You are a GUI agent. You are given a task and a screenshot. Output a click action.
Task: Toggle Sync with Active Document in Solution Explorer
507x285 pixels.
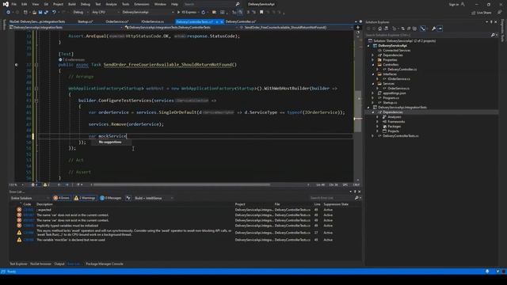pyautogui.click(x=403, y=28)
